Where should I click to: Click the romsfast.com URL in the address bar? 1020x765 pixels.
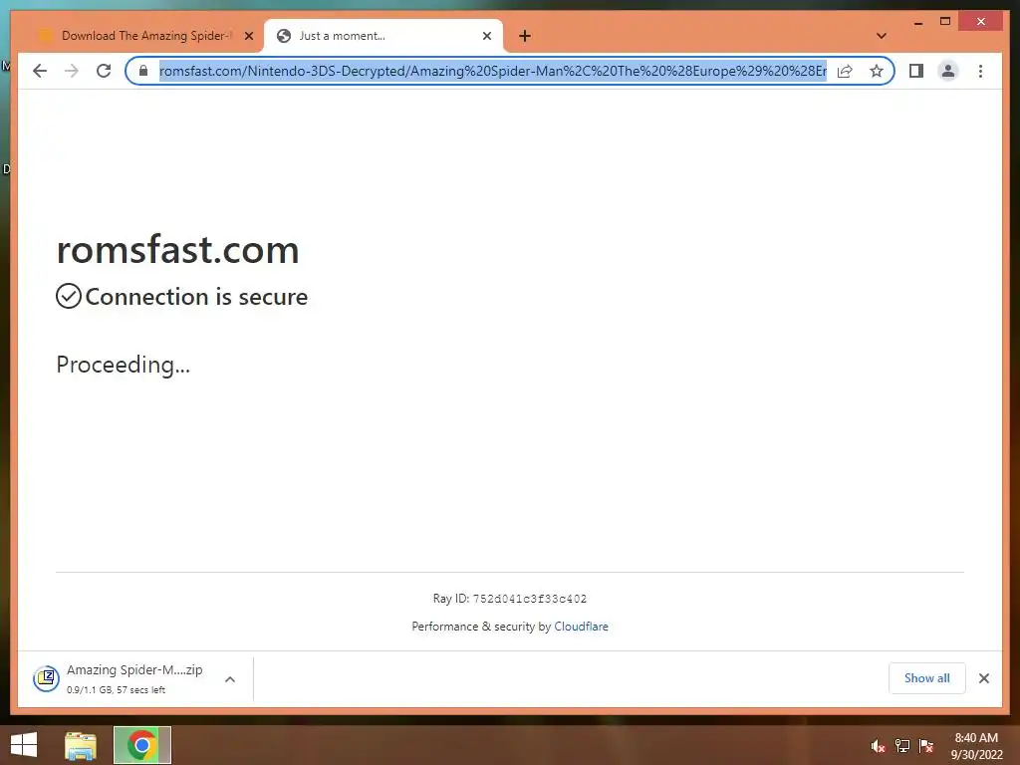pyautogui.click(x=492, y=71)
